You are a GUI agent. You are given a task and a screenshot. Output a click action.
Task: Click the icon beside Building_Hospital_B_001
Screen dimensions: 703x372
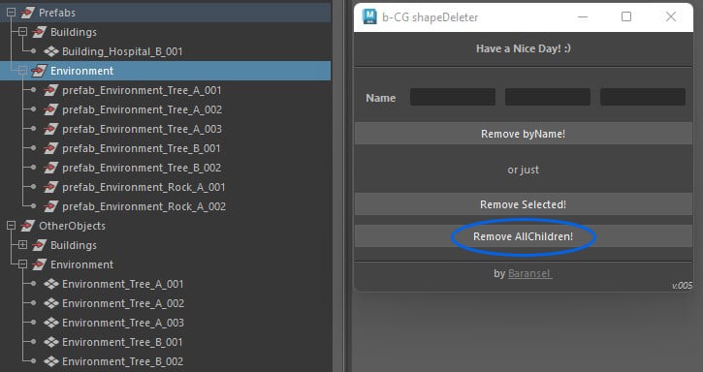tap(51, 51)
